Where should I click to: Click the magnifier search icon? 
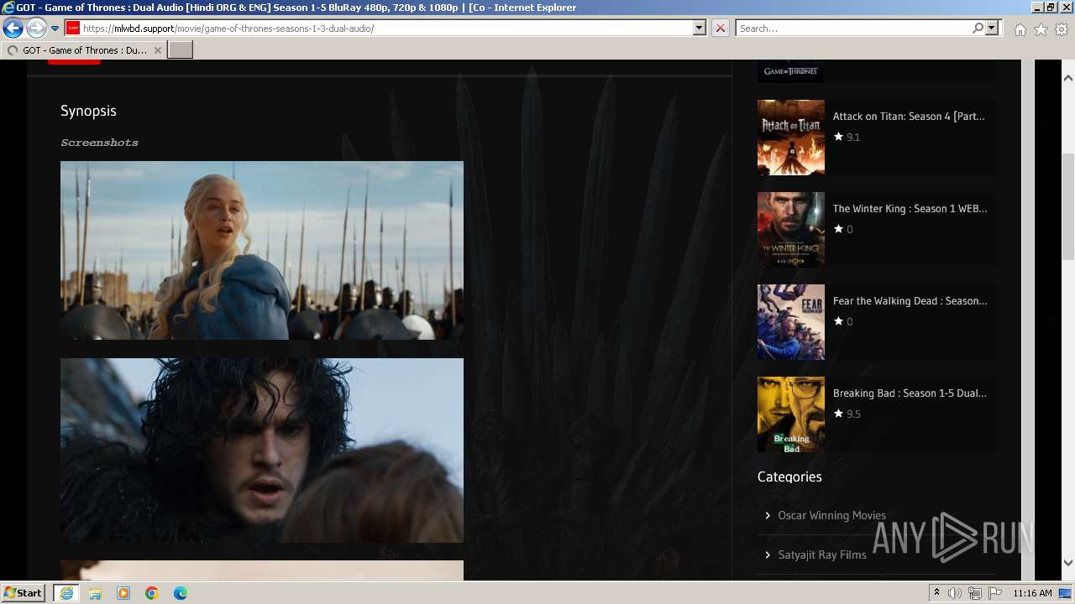click(x=978, y=28)
